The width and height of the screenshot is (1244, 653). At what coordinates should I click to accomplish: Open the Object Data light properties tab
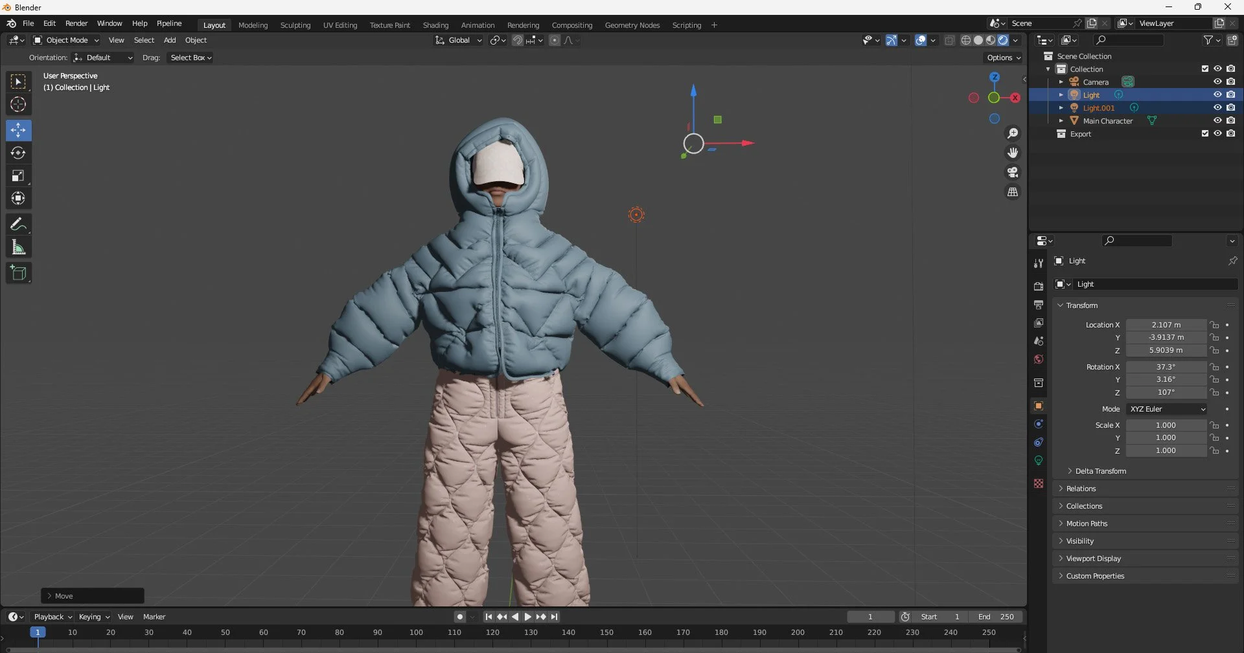[x=1039, y=461]
